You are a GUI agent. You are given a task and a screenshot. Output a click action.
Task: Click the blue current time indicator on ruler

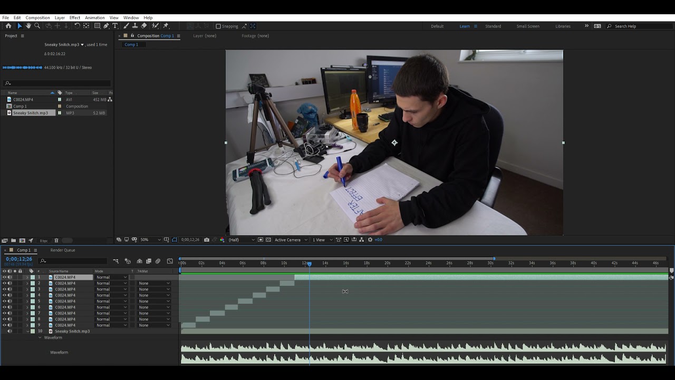click(310, 263)
